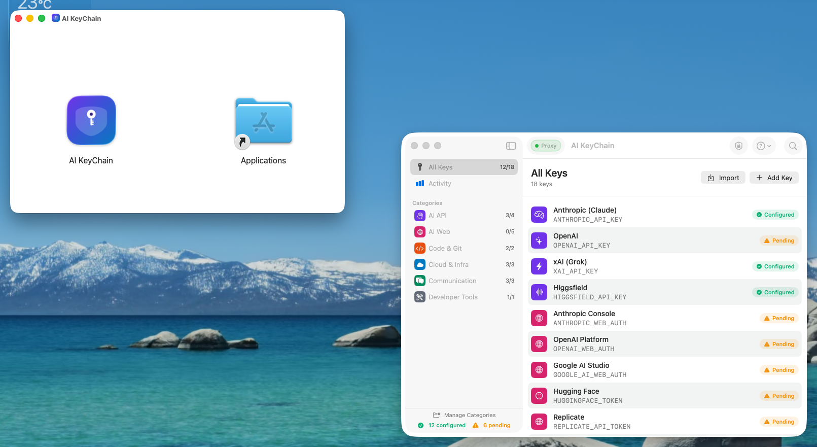Screen dimensions: 817x447
Task: Open the Applications folder shortcut
Action: tap(263, 122)
